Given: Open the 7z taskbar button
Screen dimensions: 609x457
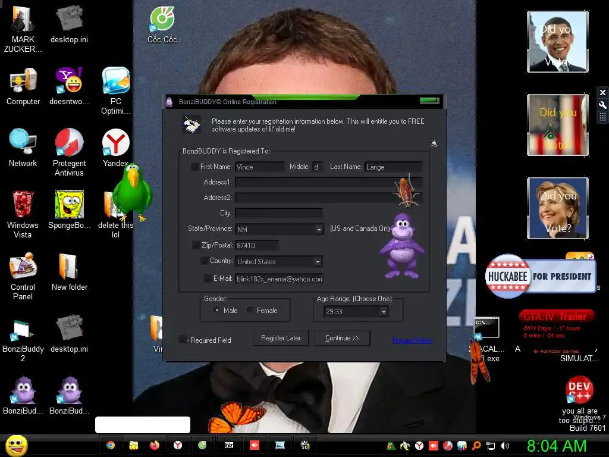Looking at the screenshot, I should [229, 445].
